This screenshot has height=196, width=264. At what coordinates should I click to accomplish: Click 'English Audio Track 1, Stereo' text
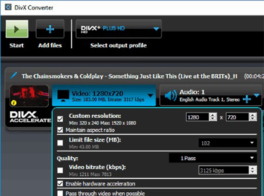[210, 99]
